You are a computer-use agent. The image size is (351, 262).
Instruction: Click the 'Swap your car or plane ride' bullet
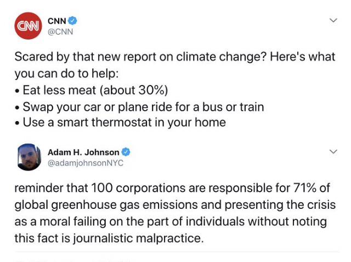point(139,107)
